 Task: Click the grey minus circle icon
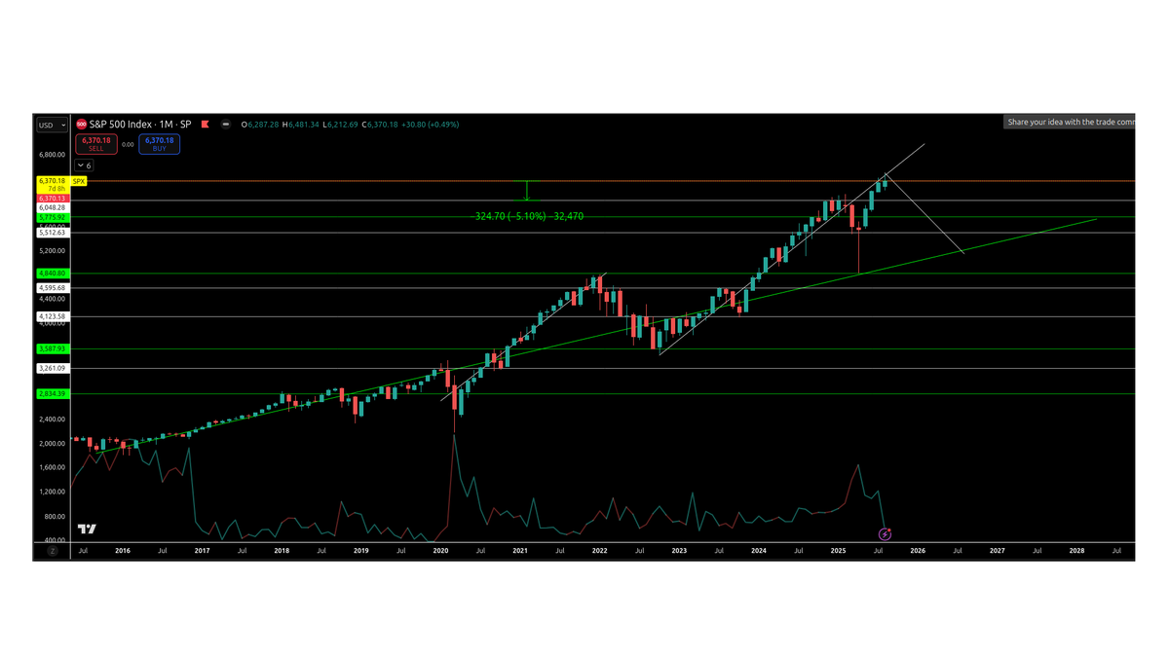(226, 125)
